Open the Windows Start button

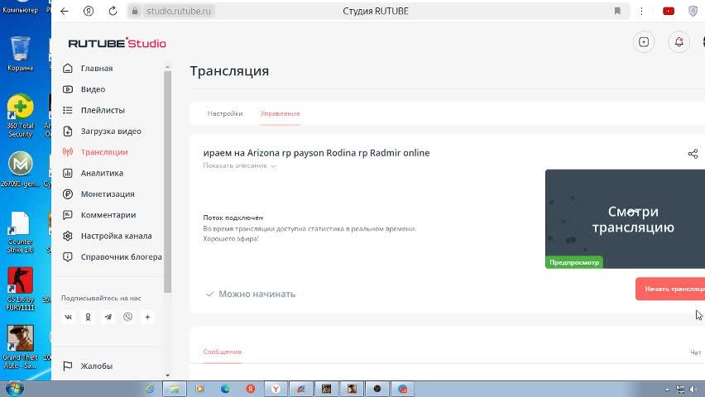[x=13, y=389]
